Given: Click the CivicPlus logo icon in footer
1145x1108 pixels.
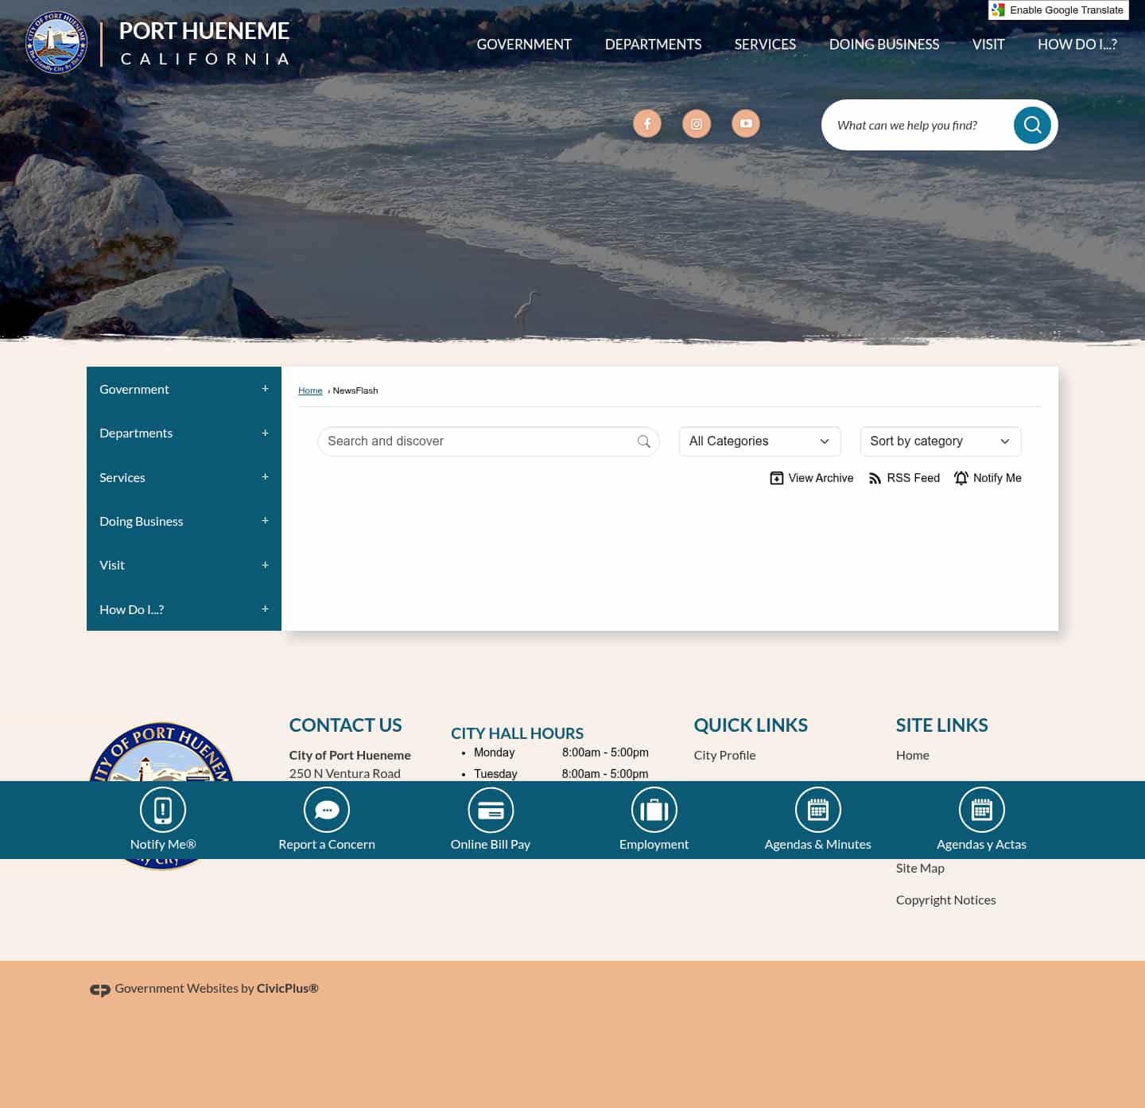Looking at the screenshot, I should [x=100, y=989].
